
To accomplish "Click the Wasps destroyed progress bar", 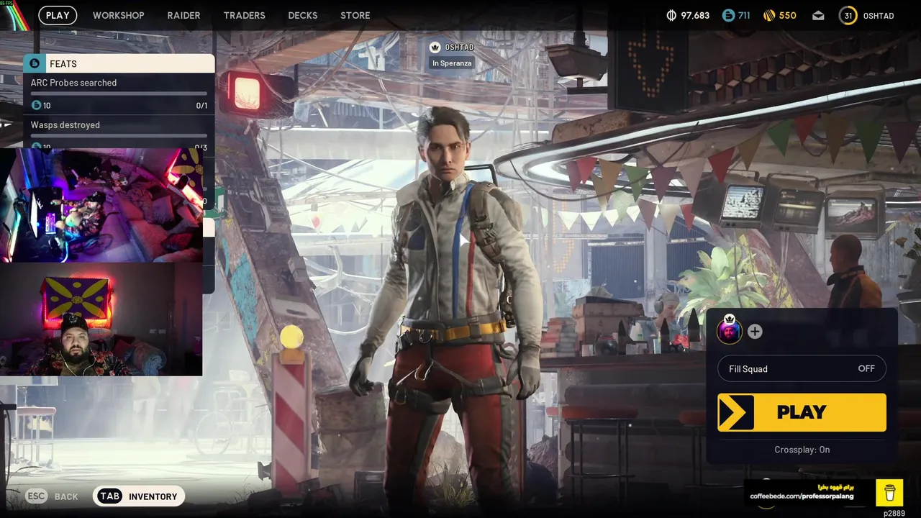I will pos(119,135).
